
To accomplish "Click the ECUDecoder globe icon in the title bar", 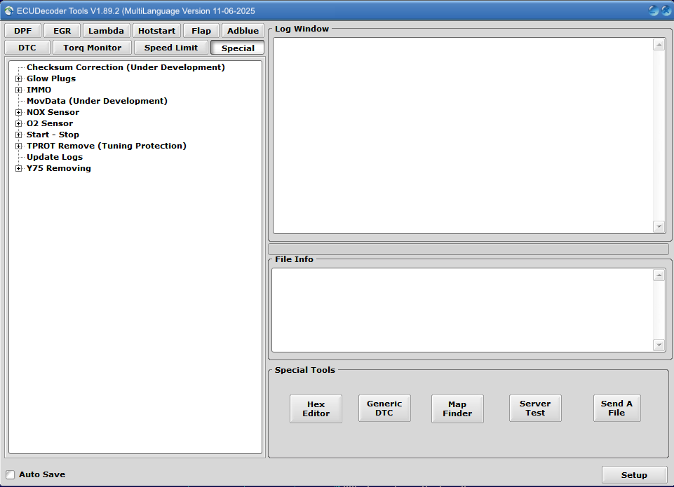I will [8, 11].
